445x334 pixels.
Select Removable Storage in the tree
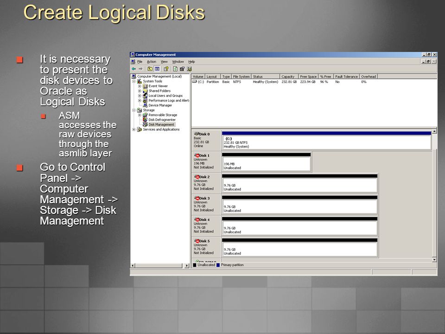pos(163,115)
